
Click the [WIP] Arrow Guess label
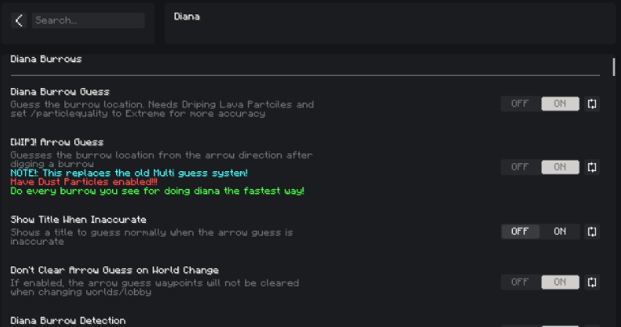[56, 142]
